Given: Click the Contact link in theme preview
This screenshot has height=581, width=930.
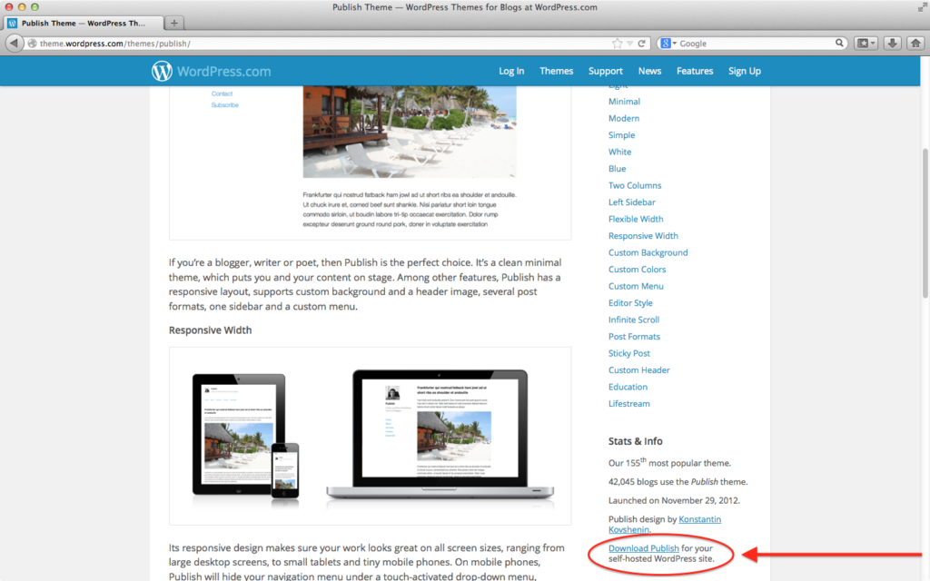Looking at the screenshot, I should 222,94.
